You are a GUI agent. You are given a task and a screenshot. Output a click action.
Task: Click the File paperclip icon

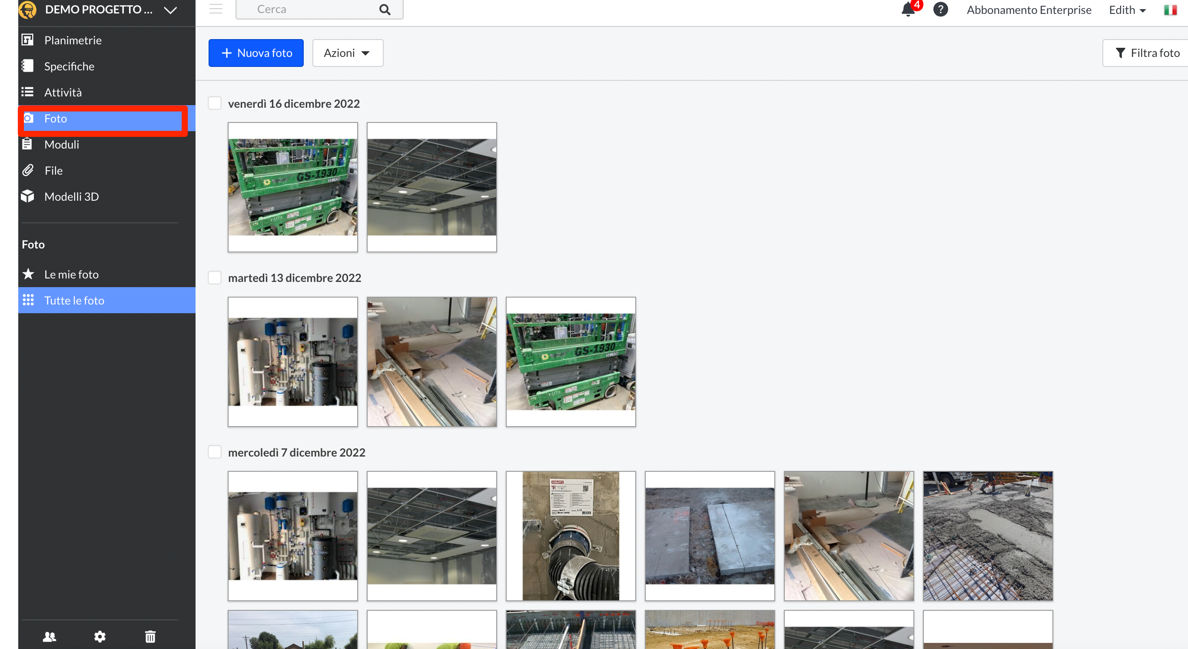[28, 170]
